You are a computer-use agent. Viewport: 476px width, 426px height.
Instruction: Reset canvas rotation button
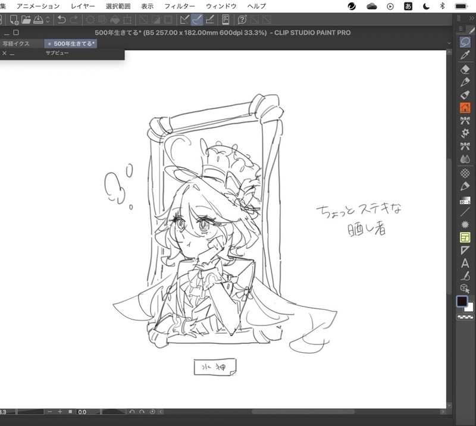click(x=152, y=412)
